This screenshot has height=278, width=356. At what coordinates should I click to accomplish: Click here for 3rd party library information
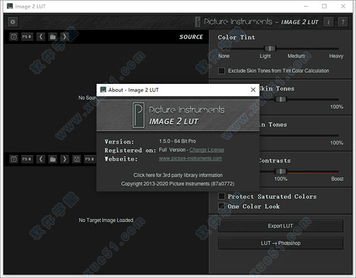[178, 175]
